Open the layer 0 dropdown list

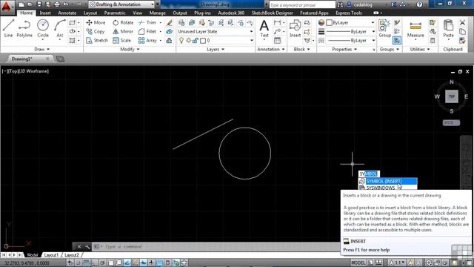pos(216,40)
